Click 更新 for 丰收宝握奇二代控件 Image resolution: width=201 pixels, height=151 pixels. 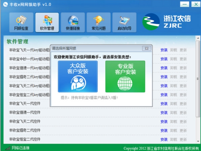click(x=183, y=130)
